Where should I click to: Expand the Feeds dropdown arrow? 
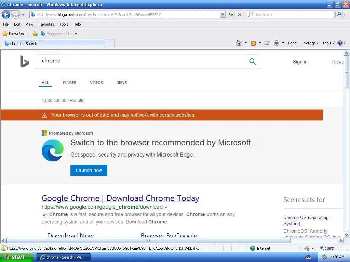pos(260,43)
